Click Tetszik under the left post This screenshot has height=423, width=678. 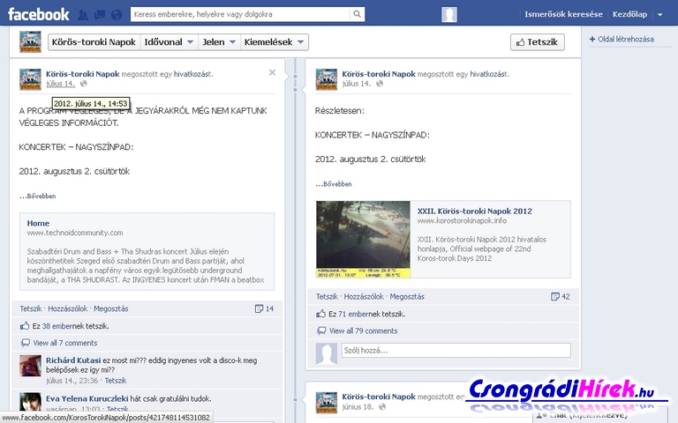pyautogui.click(x=31, y=308)
